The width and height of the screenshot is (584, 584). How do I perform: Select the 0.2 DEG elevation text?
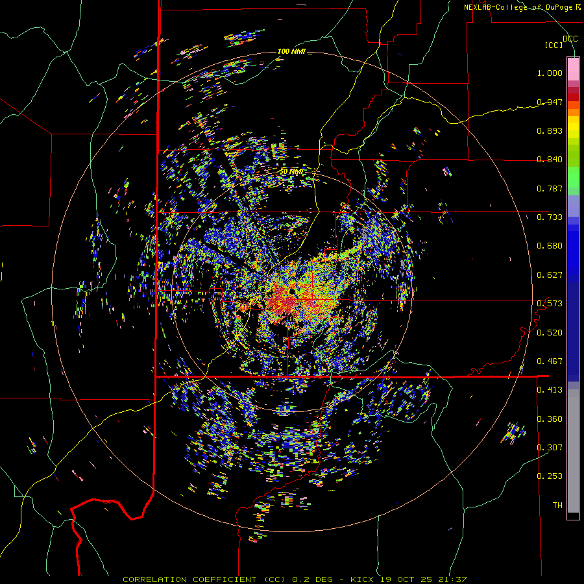313,579
